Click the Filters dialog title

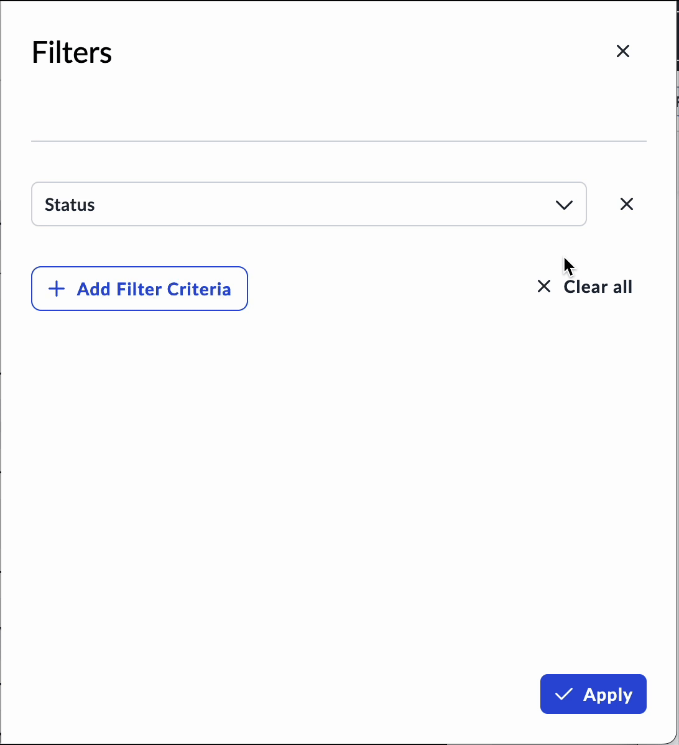coord(72,52)
